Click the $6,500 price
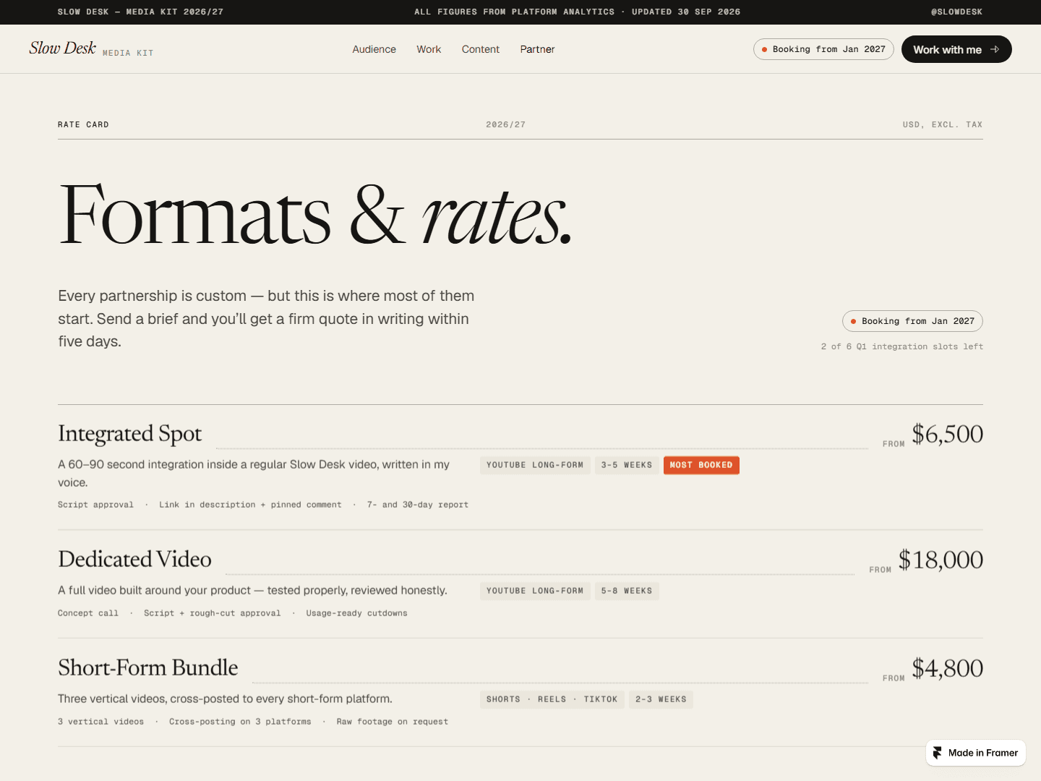The width and height of the screenshot is (1041, 781). point(947,434)
